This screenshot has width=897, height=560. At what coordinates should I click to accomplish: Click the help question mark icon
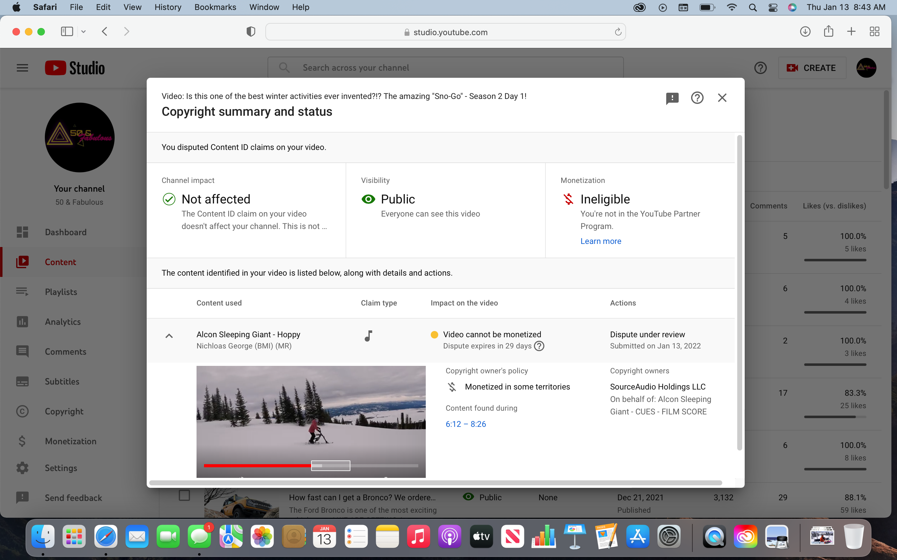point(697,98)
